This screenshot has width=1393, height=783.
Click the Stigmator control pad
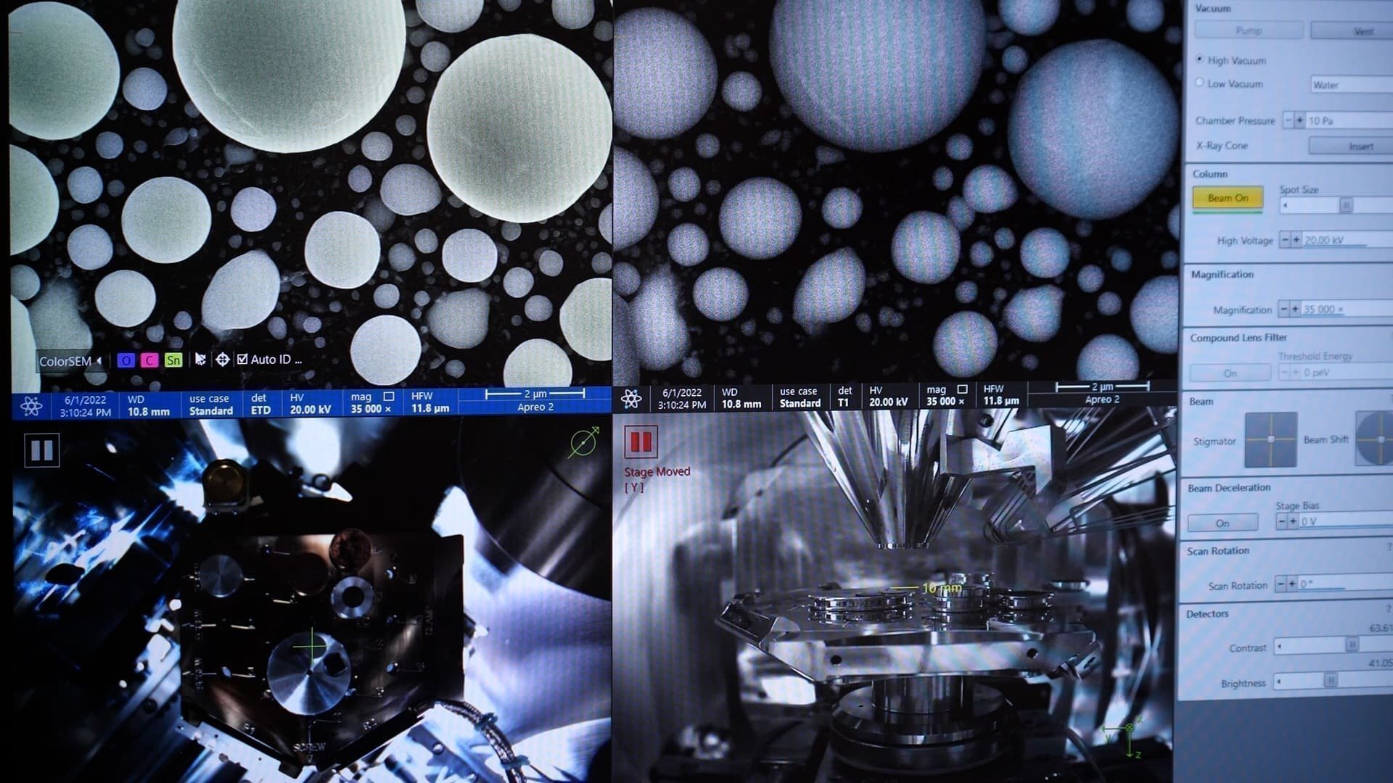tap(1270, 439)
